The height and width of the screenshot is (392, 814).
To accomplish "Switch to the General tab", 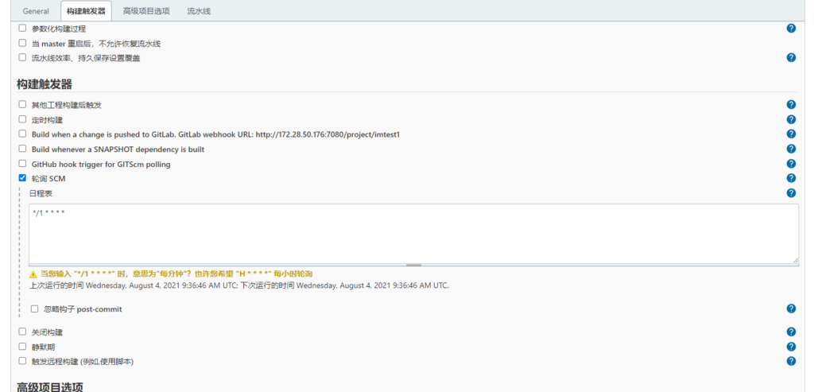I will coord(36,11).
